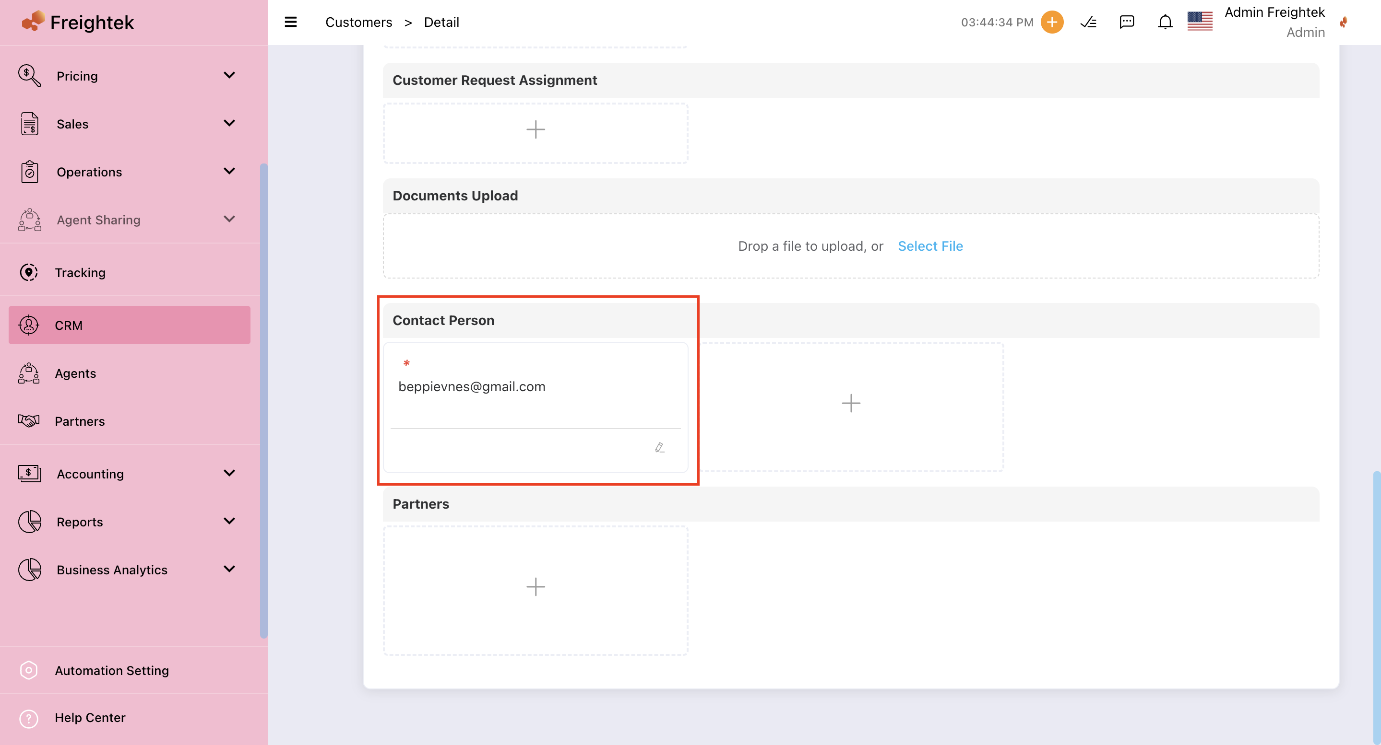Click the US flag language selector
Image resolution: width=1381 pixels, height=745 pixels.
point(1199,22)
